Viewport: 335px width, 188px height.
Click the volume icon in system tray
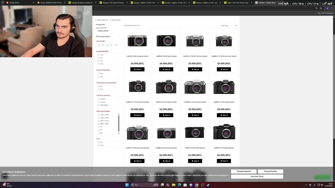322,185
